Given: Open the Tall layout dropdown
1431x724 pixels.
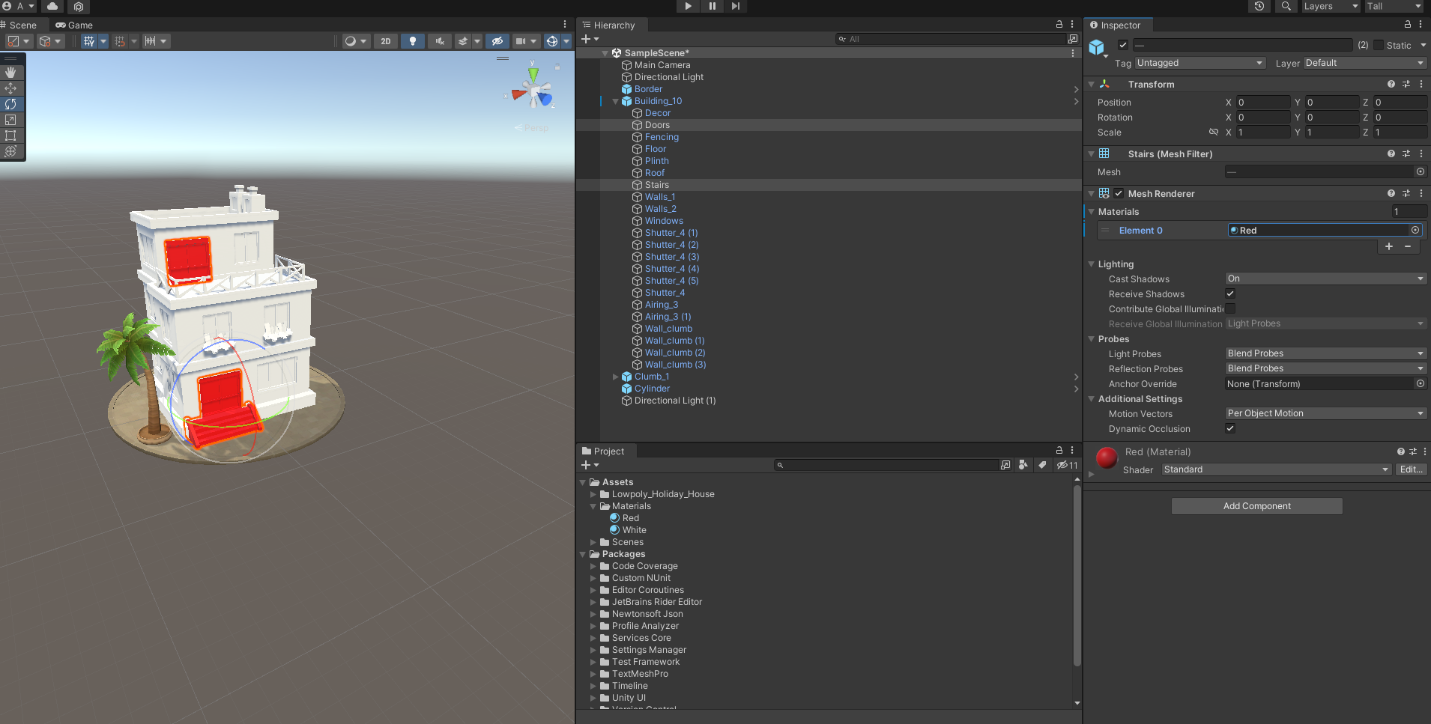Looking at the screenshot, I should click(1394, 6).
